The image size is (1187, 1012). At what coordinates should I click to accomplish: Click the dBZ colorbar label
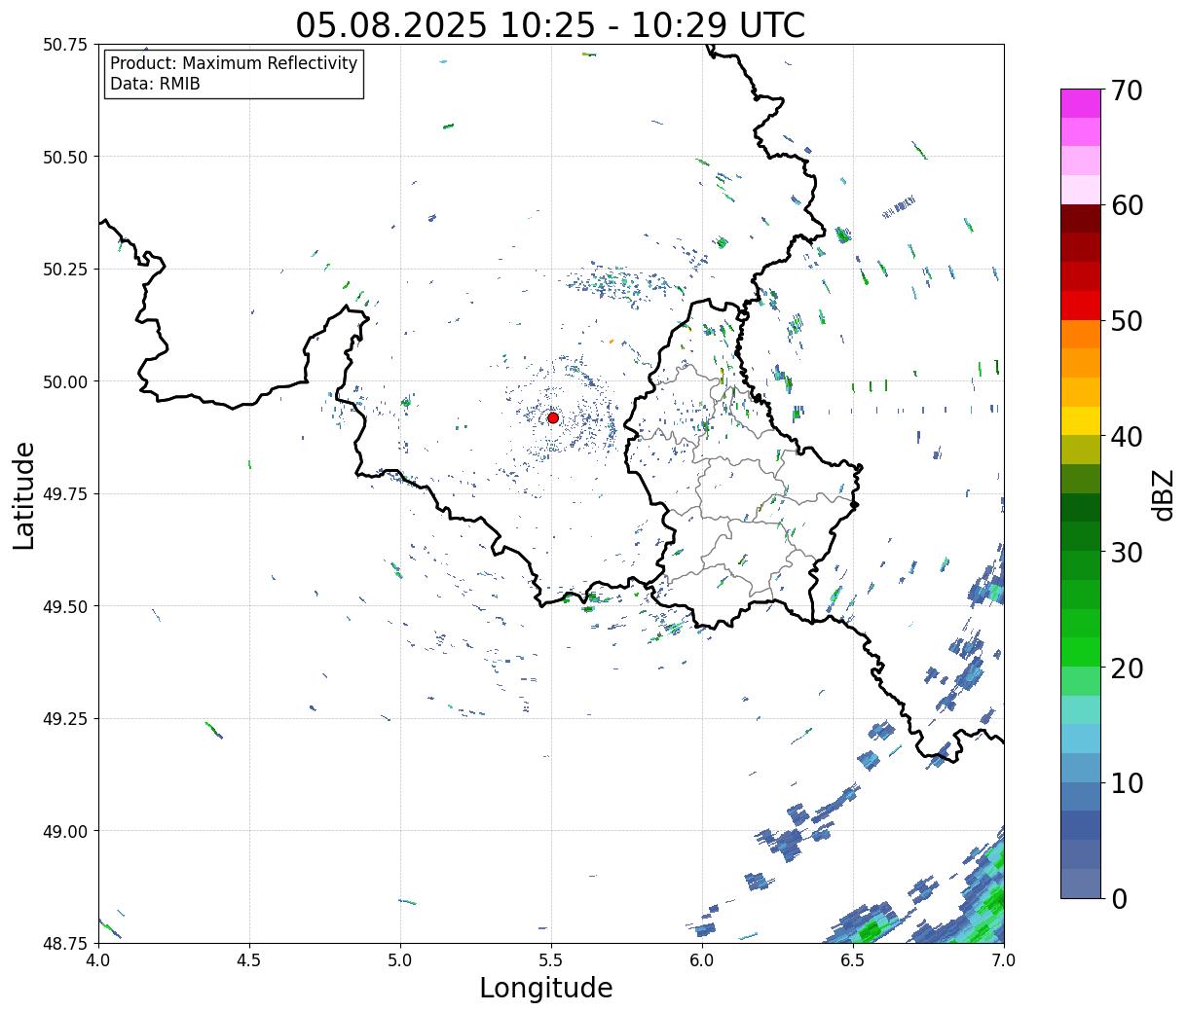[x=1163, y=494]
